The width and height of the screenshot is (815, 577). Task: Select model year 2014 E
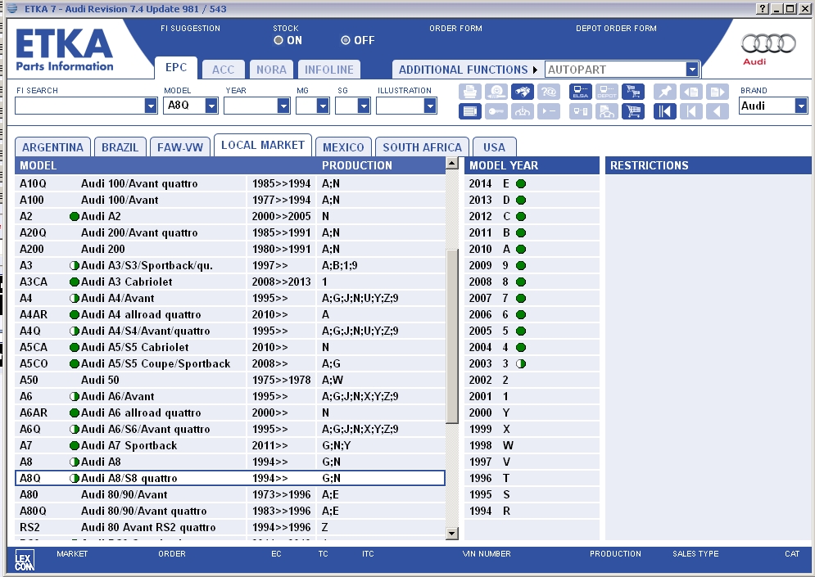[532, 183]
